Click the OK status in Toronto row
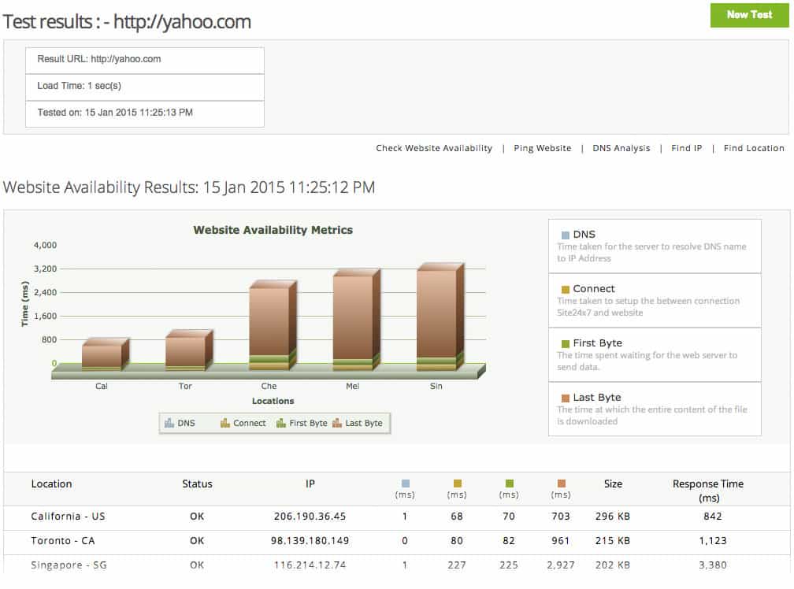The width and height of the screenshot is (794, 589). [197, 540]
